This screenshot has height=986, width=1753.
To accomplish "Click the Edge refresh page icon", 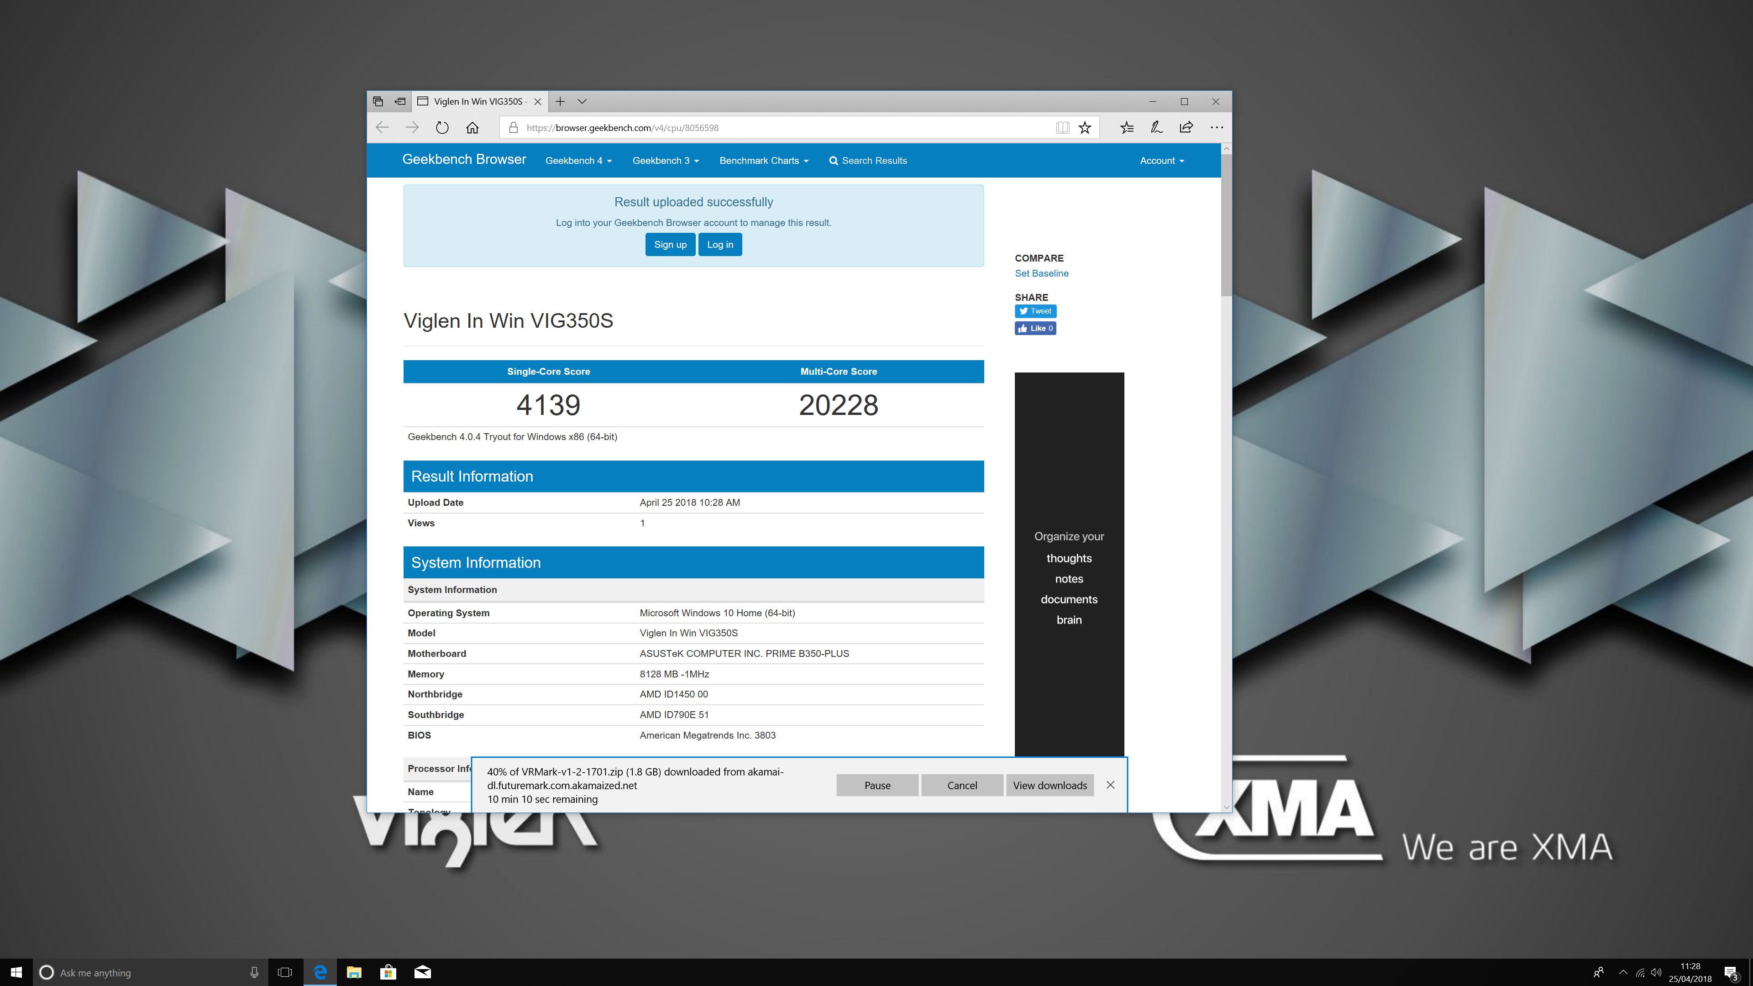I will click(442, 127).
